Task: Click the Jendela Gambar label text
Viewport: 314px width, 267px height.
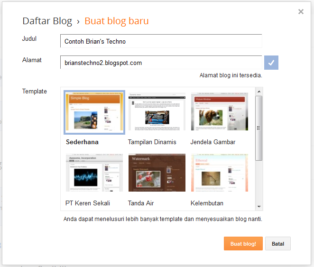Action: (213, 142)
